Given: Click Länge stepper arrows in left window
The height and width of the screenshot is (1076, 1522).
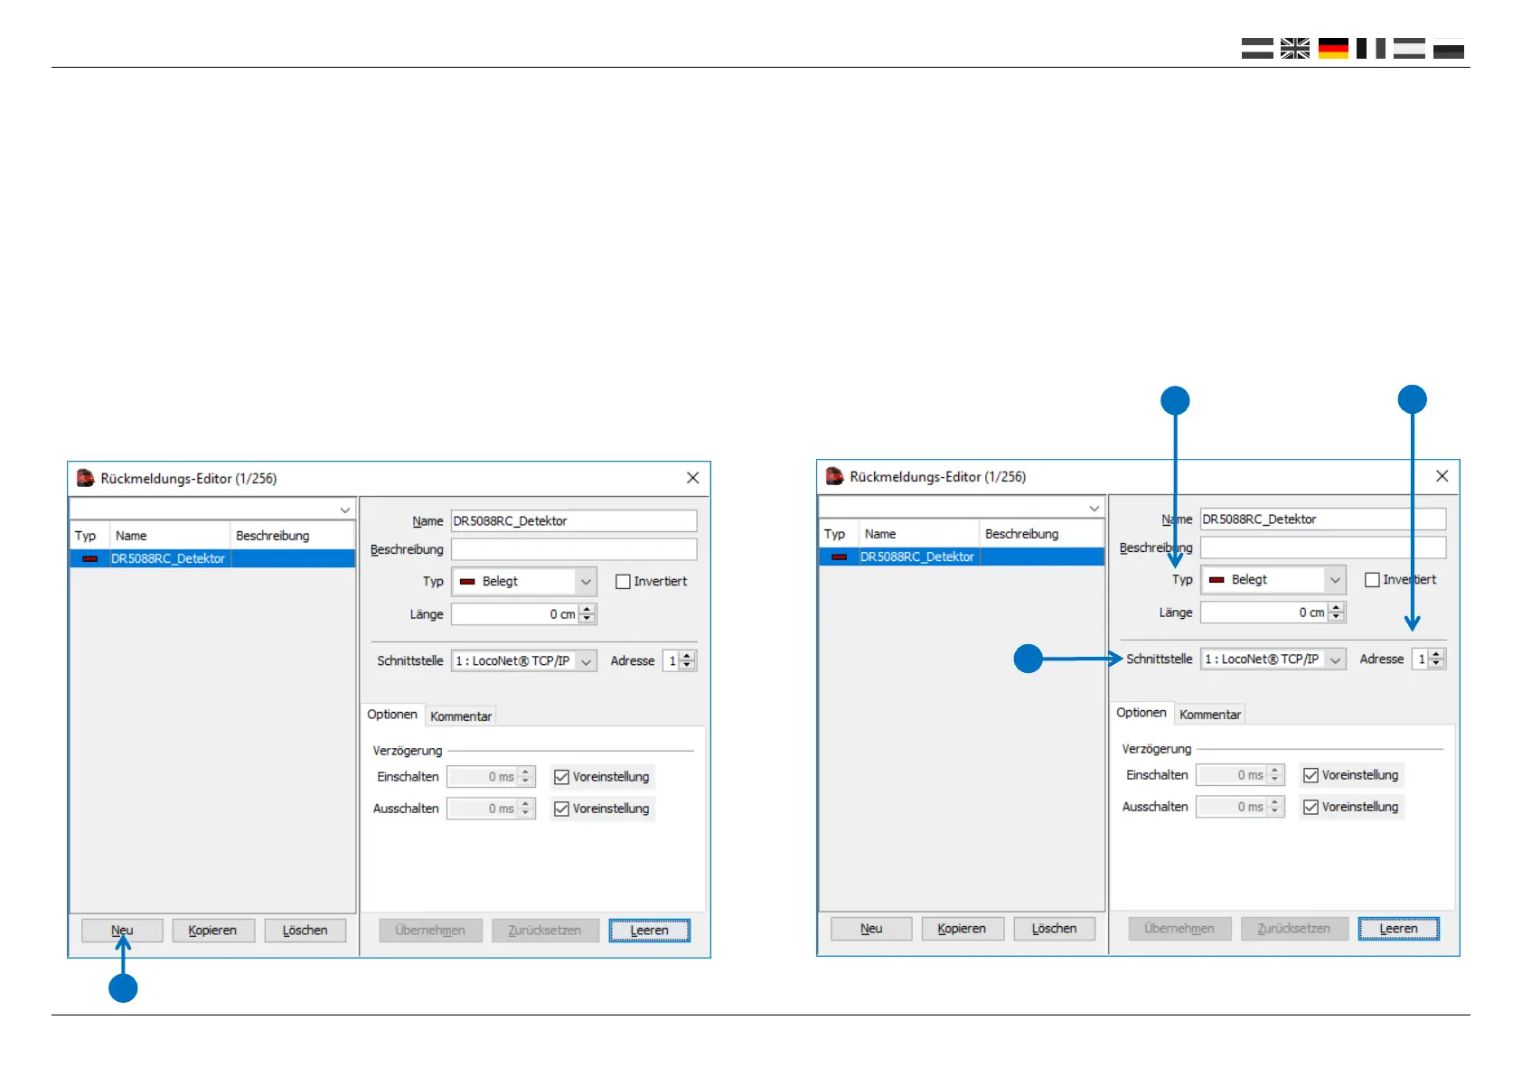Looking at the screenshot, I should pyautogui.click(x=587, y=614).
